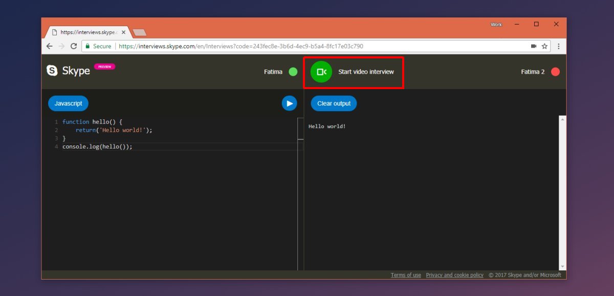Click the Fatima 2 participant name
Screen dimensions: 614x296
(533, 72)
